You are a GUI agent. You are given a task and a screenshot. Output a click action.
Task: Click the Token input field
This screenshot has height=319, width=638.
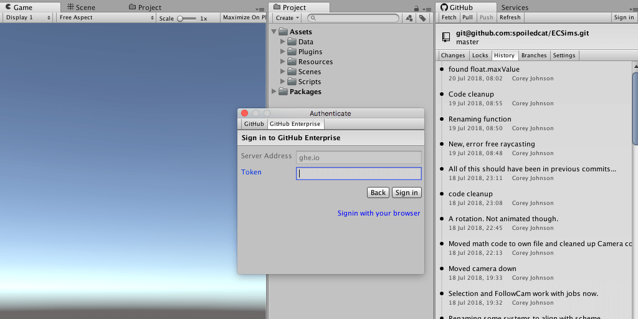pyautogui.click(x=358, y=174)
